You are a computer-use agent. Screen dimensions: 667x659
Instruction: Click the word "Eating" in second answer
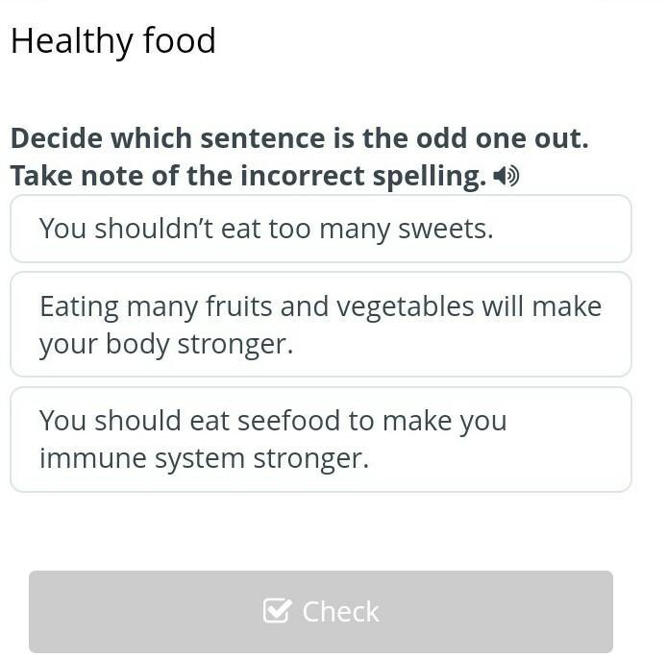pos(79,306)
